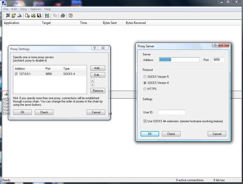This screenshot has height=184, width=243.
Task: Open the DNS name resolution toolbar icon
Action: click(20, 16)
